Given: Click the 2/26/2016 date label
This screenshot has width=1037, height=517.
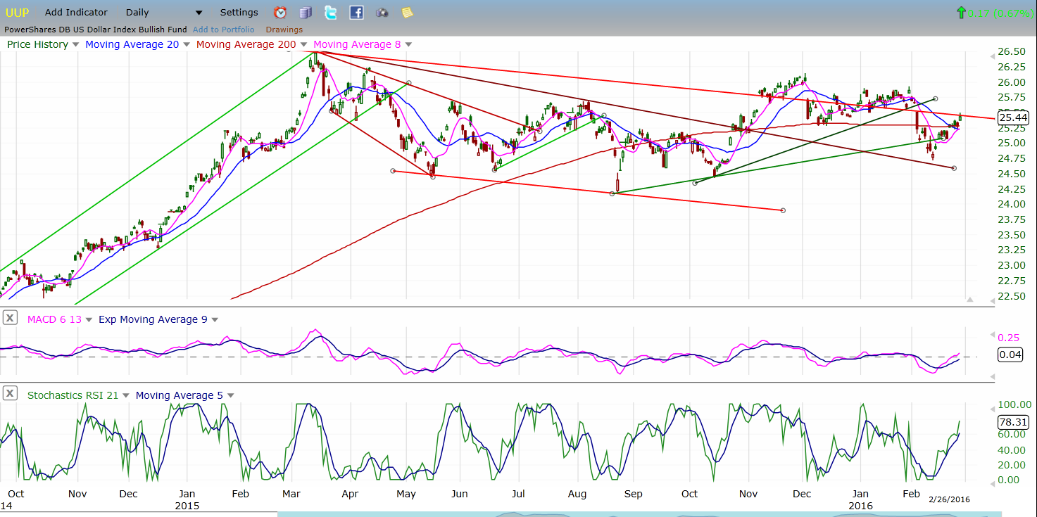Looking at the screenshot, I should pos(949,499).
